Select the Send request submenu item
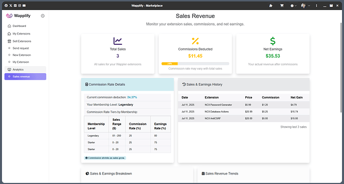Viewport: 344px width, 184px height. point(25,48)
